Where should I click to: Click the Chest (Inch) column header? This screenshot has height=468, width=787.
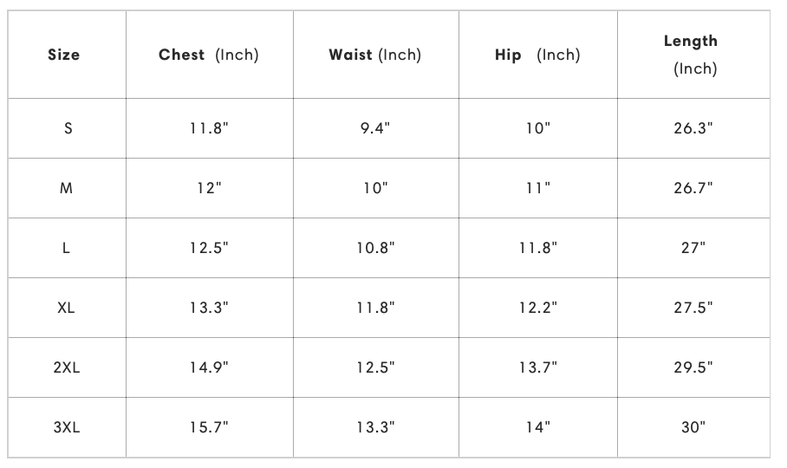(x=209, y=55)
